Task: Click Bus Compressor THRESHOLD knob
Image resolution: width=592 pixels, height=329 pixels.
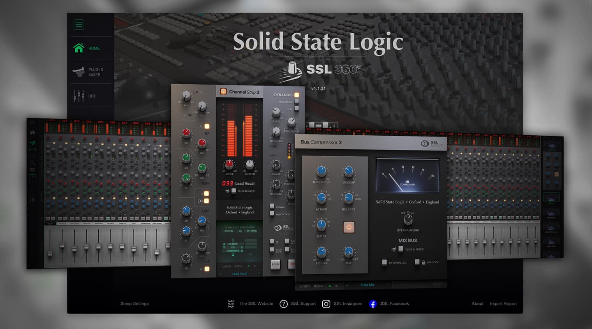Action: click(x=321, y=172)
